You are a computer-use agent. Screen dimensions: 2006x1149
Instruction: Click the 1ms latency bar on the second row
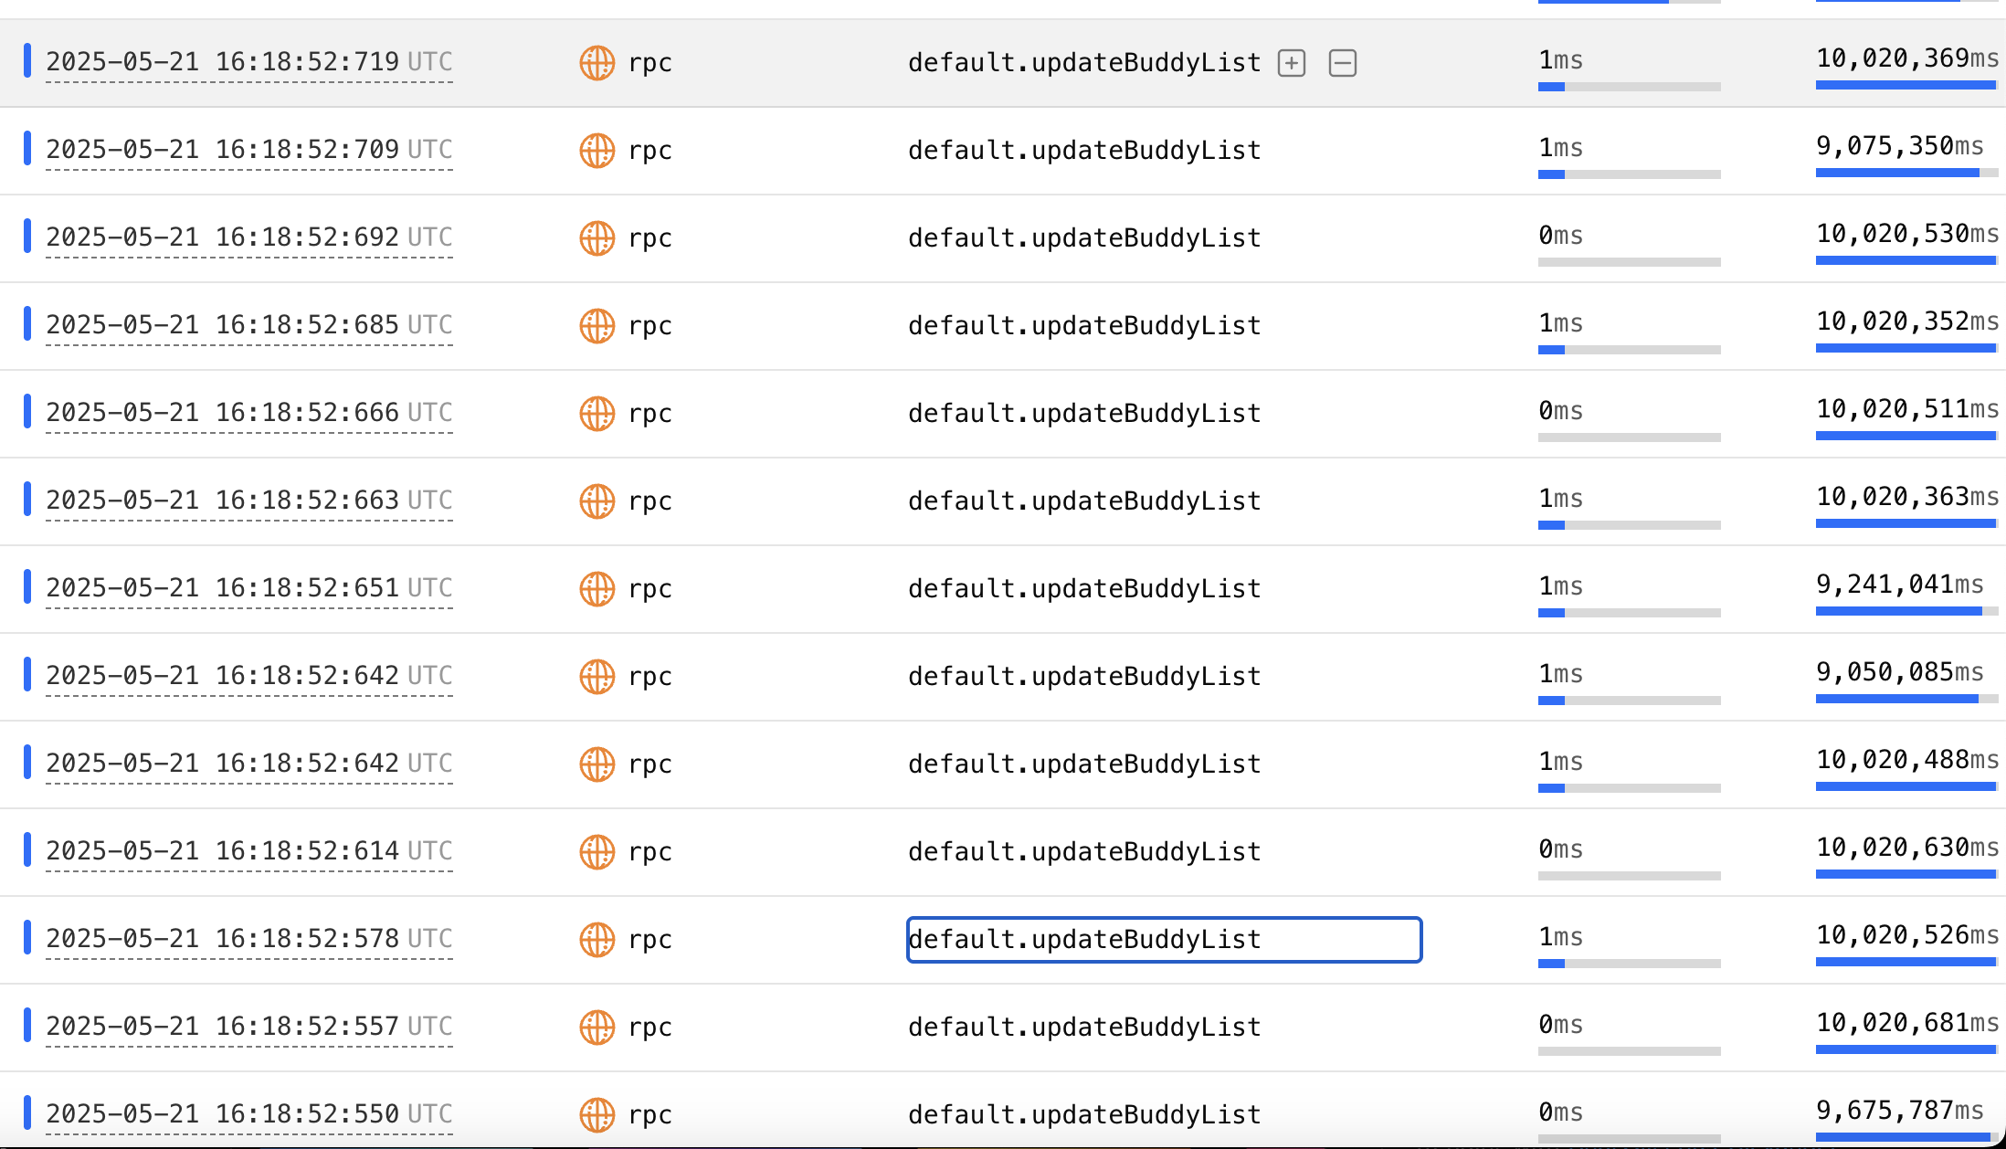point(1629,172)
